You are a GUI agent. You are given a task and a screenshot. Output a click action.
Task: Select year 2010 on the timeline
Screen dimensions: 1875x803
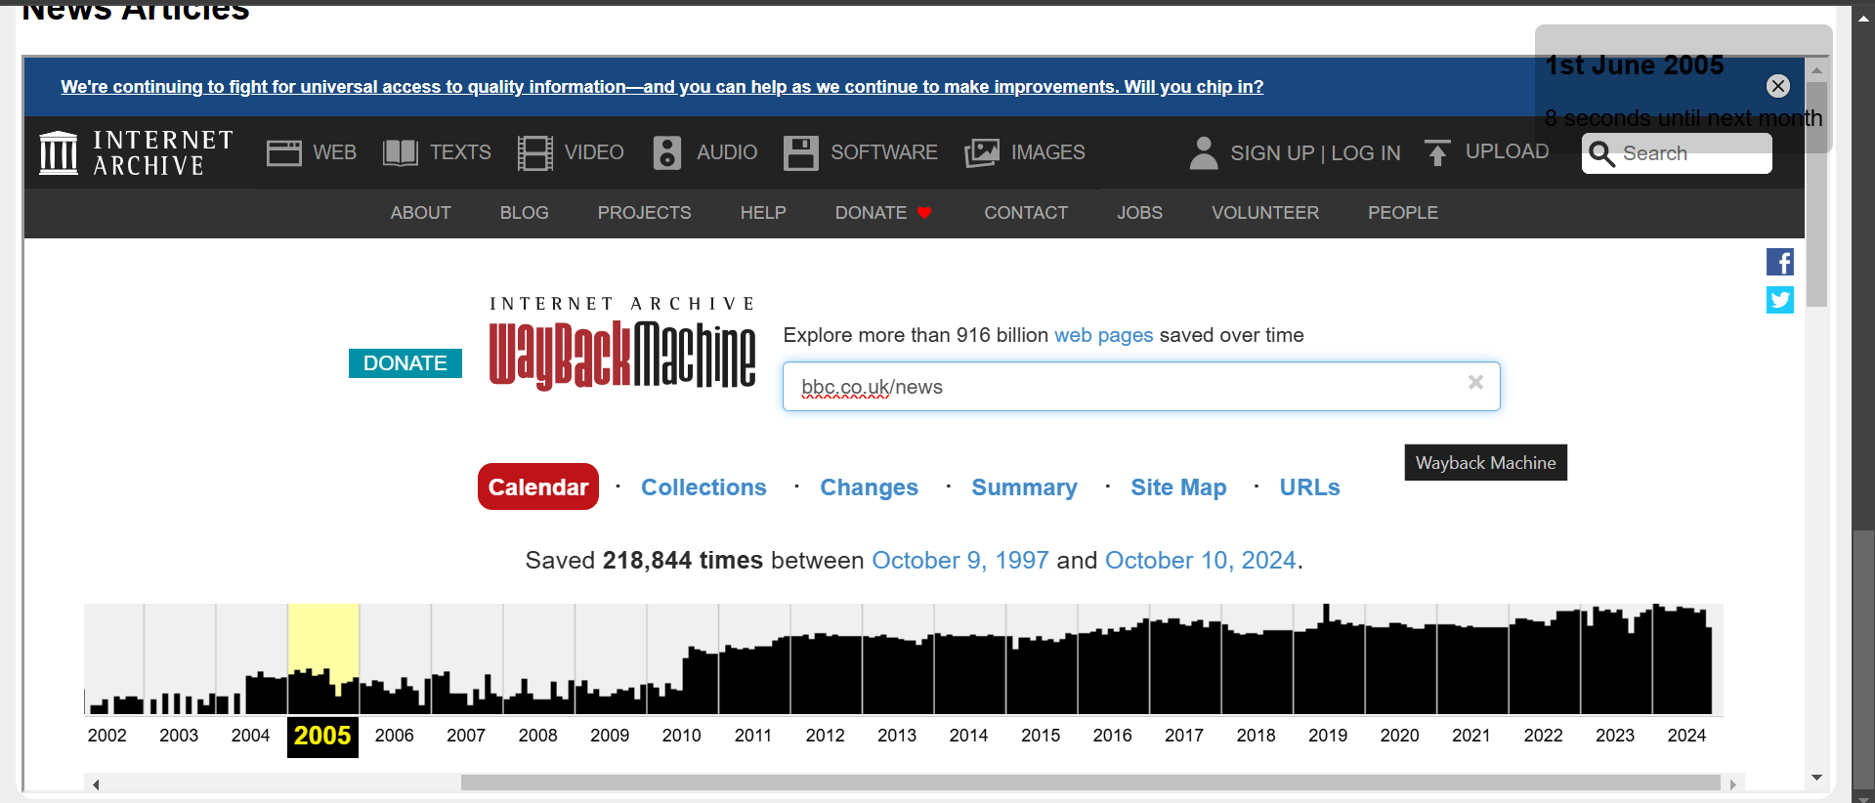tap(682, 736)
